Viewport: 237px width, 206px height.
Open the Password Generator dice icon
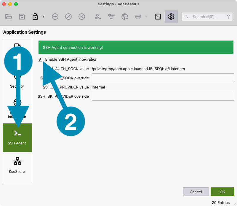point(158,17)
